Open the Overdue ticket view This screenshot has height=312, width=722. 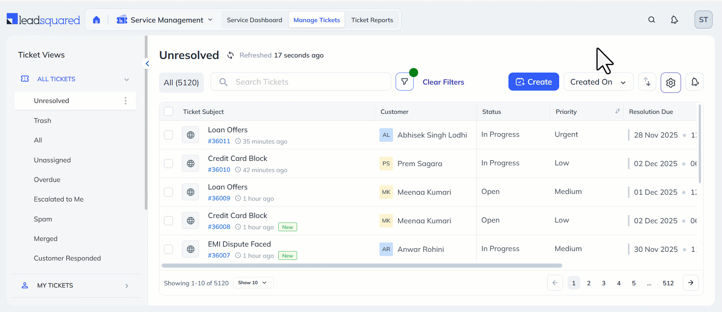[x=47, y=180]
